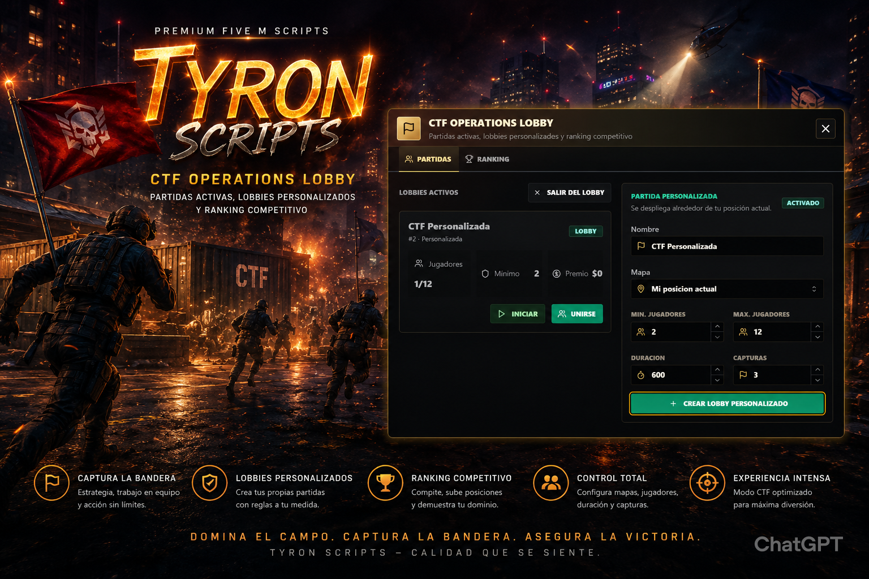Screen dimensions: 869x579
Task: Click the shield icon next to Minimo
Action: [485, 274]
